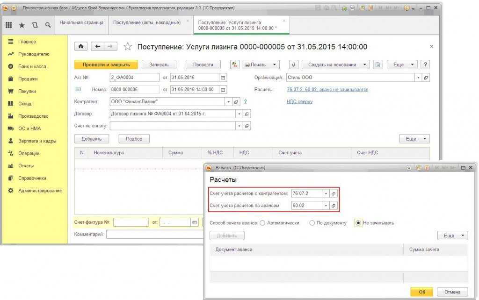Open help question mark button

point(425,64)
